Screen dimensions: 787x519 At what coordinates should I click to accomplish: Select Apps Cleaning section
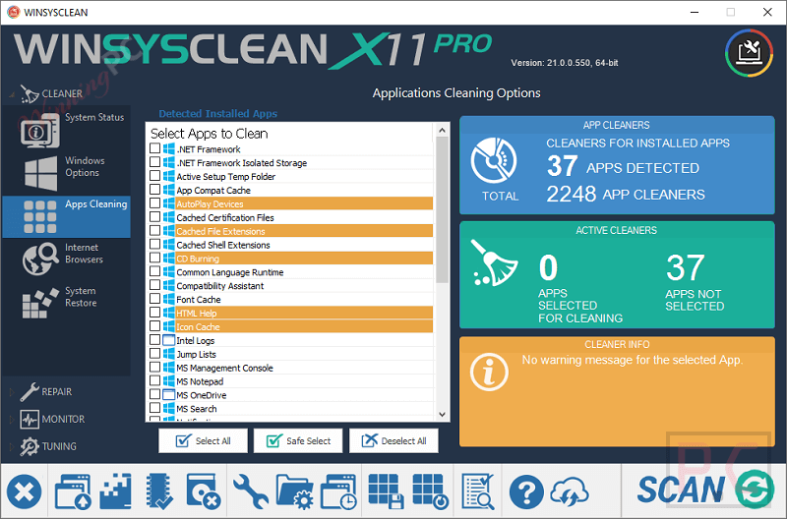pos(66,216)
